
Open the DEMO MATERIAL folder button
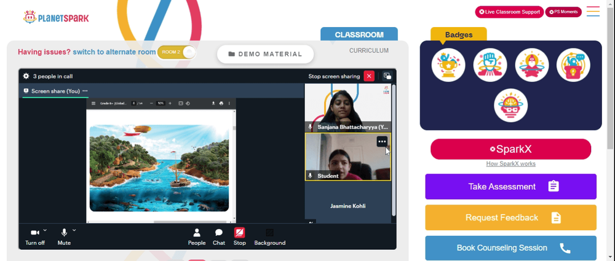click(x=266, y=54)
